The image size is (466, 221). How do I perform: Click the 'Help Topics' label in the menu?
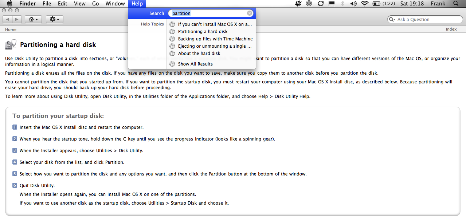point(152,24)
